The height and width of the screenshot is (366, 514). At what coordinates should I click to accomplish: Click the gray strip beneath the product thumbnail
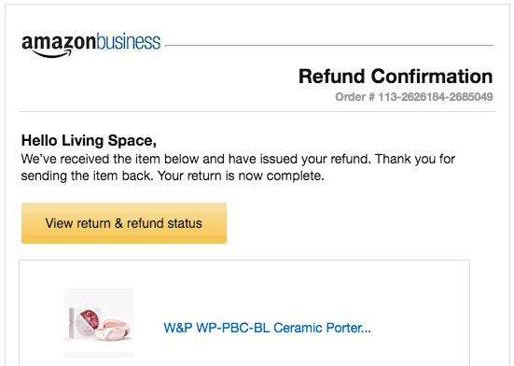click(99, 355)
